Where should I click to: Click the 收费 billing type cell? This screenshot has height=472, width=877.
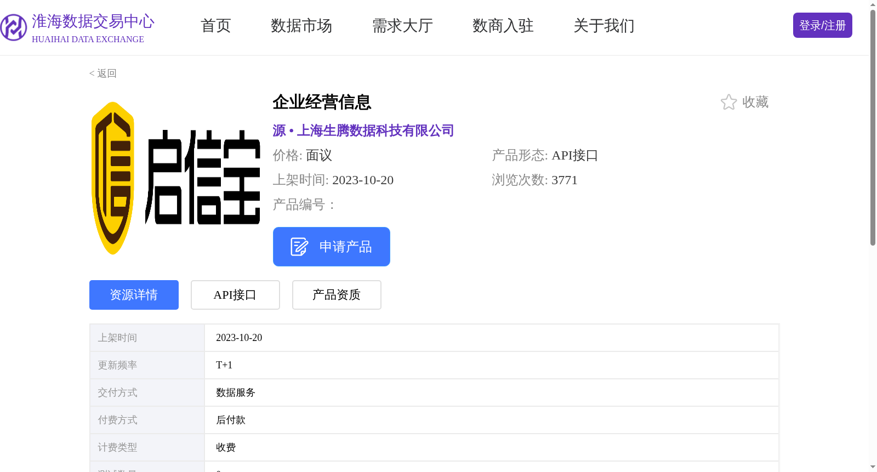pos(492,447)
